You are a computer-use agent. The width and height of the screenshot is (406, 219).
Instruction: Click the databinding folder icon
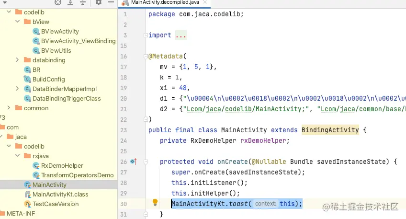[x=27, y=60]
